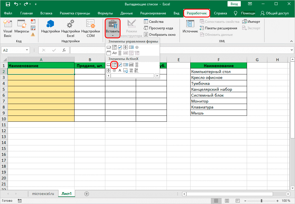The width and height of the screenshot is (295, 204).
Task: Click the Вход sign-in button
Action: 234,4
